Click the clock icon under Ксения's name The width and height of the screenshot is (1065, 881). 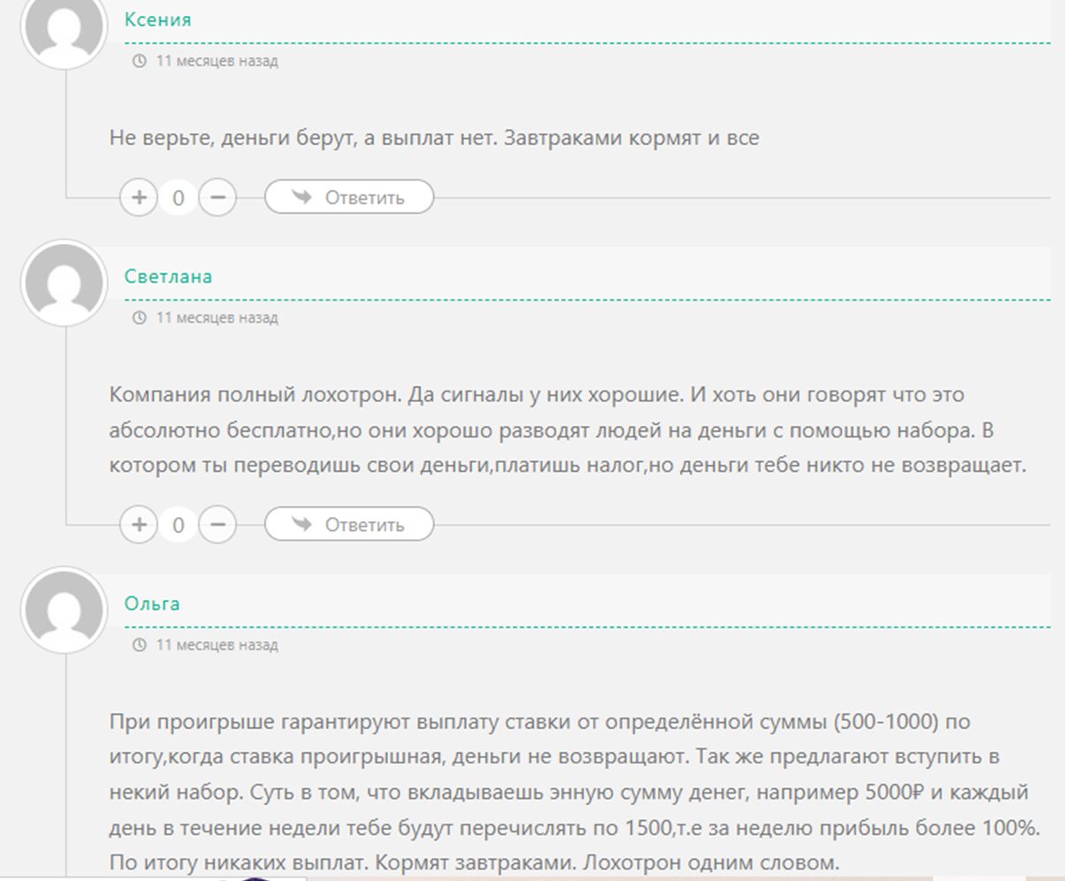point(139,61)
